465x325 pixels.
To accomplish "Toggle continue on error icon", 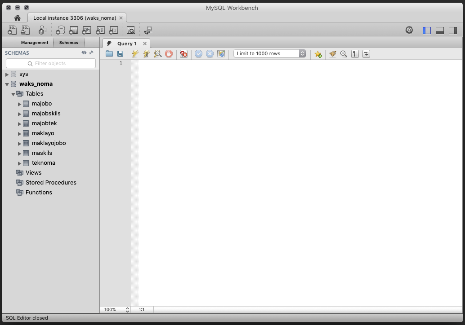I will 183,53.
